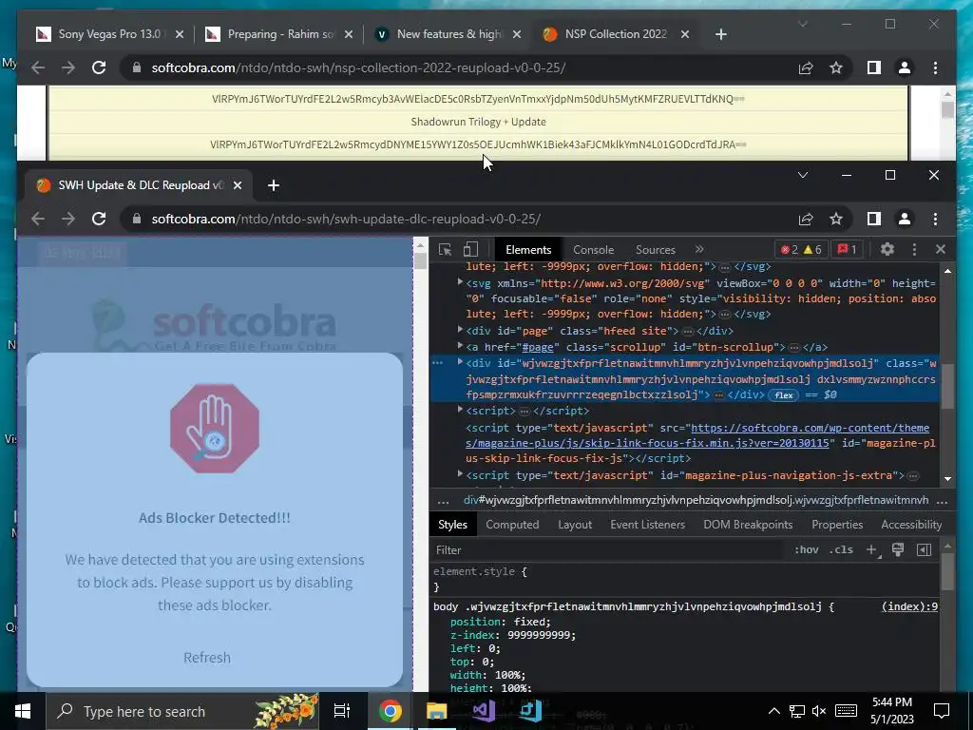Reload the SWH Update page
The width and height of the screenshot is (973, 730).
(99, 219)
